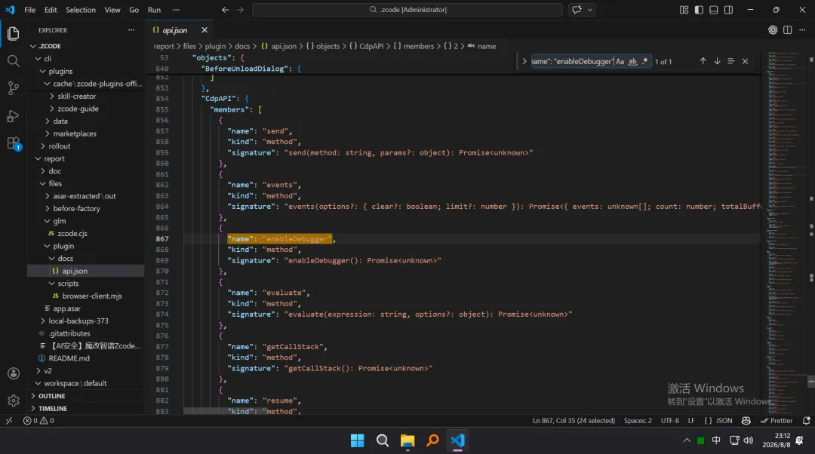This screenshot has width=815, height=454.
Task: Close the find widget
Action: tap(745, 61)
